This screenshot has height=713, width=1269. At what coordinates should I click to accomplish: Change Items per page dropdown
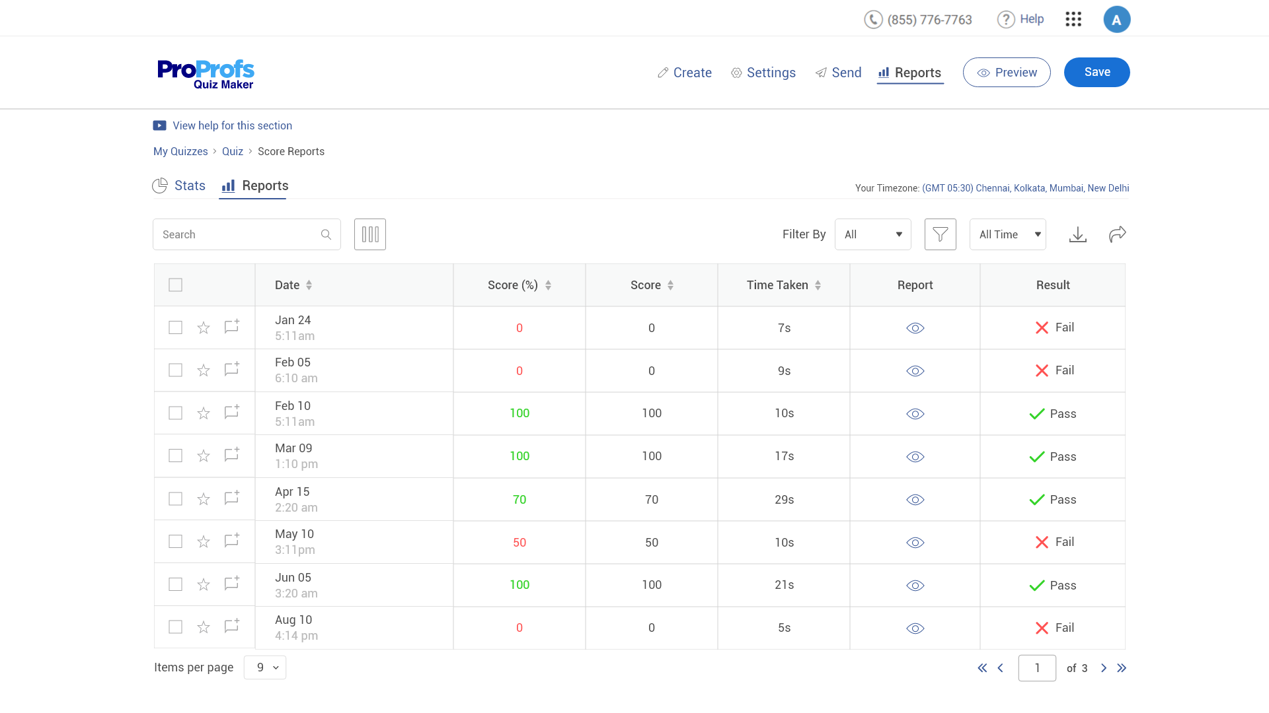pyautogui.click(x=265, y=667)
